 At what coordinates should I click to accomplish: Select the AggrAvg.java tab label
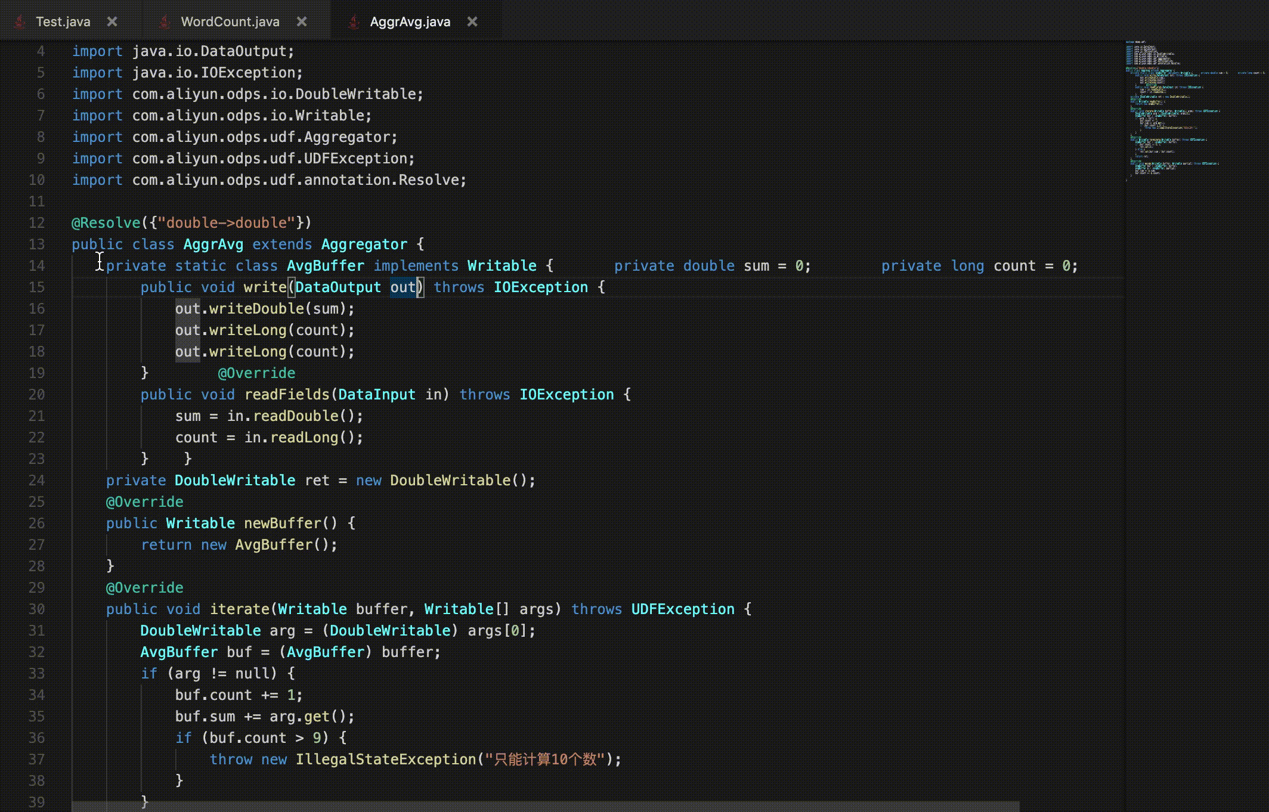tap(410, 22)
